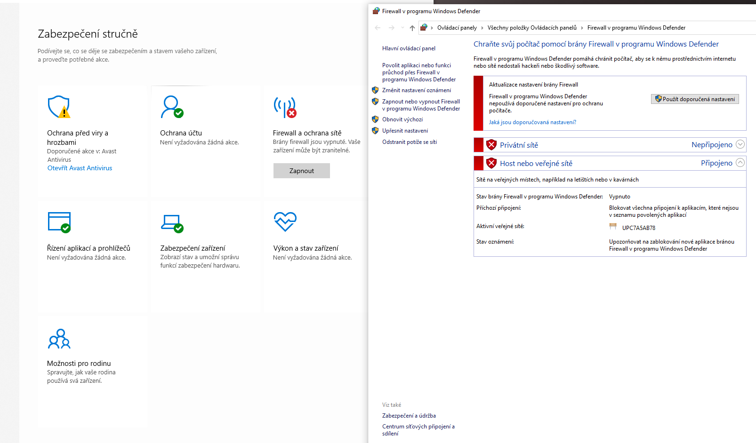
Task: Click the Aktualizace nastavení brány Firewall heading
Action: click(x=533, y=85)
